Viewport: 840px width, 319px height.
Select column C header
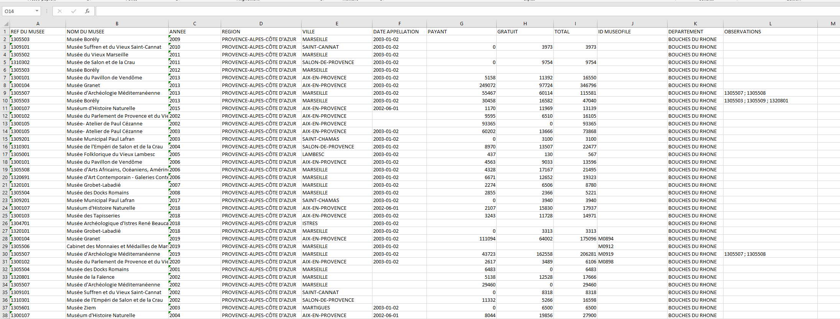pos(195,23)
